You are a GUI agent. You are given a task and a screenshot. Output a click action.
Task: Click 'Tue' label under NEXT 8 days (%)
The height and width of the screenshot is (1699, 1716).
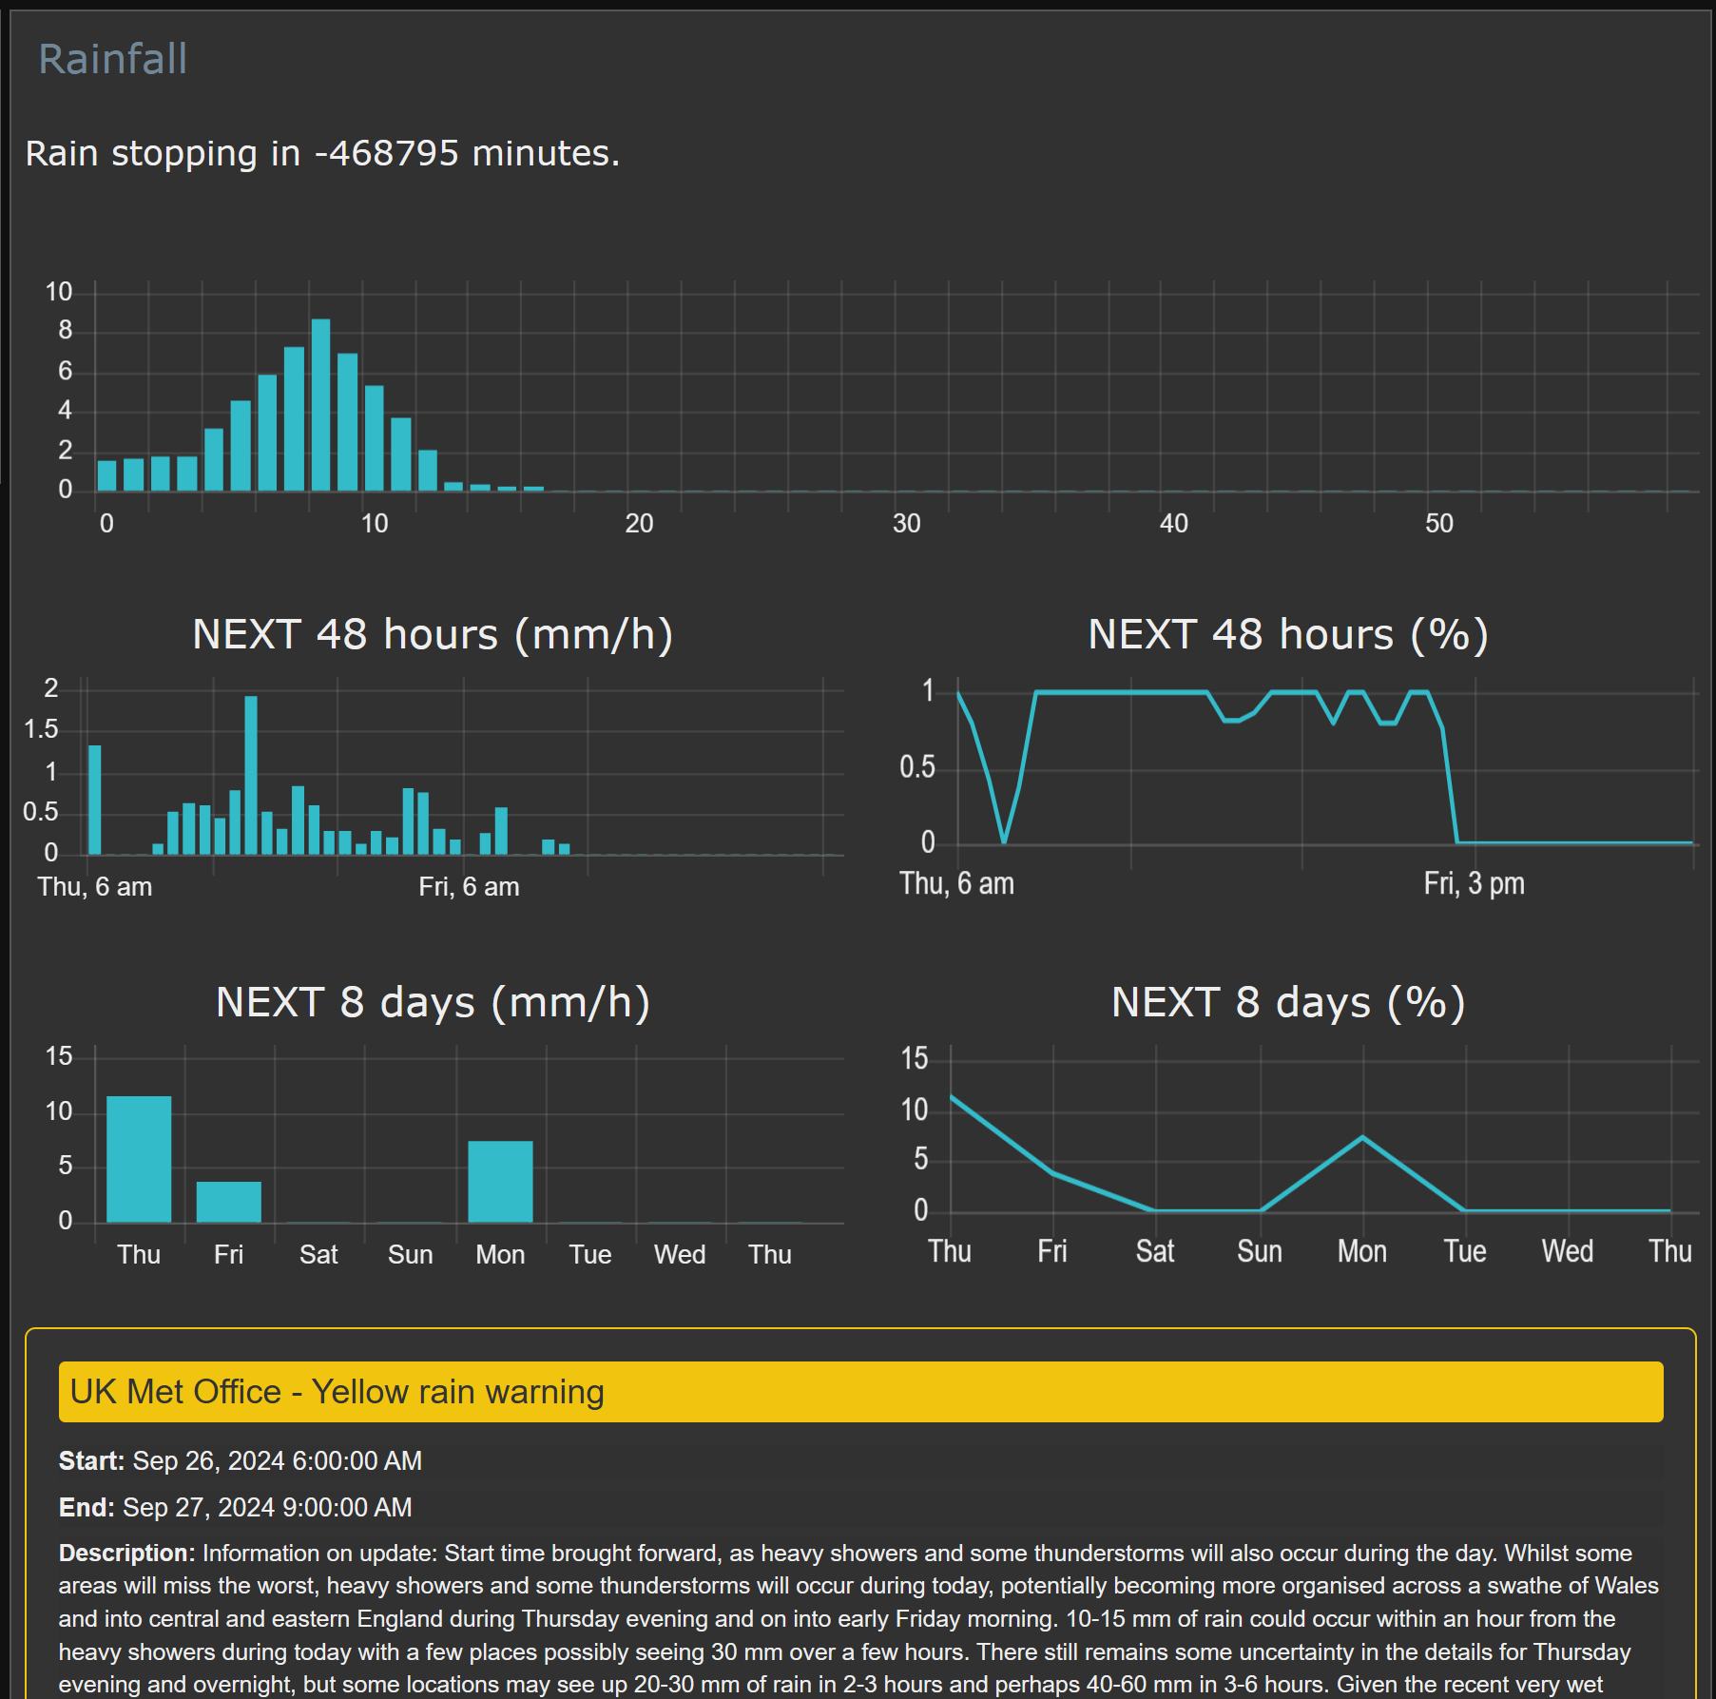click(1465, 1251)
